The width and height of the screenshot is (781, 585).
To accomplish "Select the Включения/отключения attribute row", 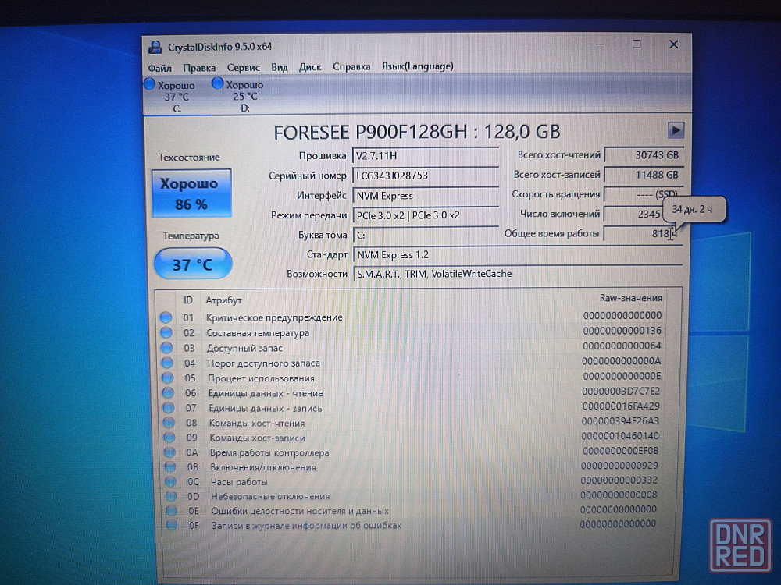I will [412, 466].
